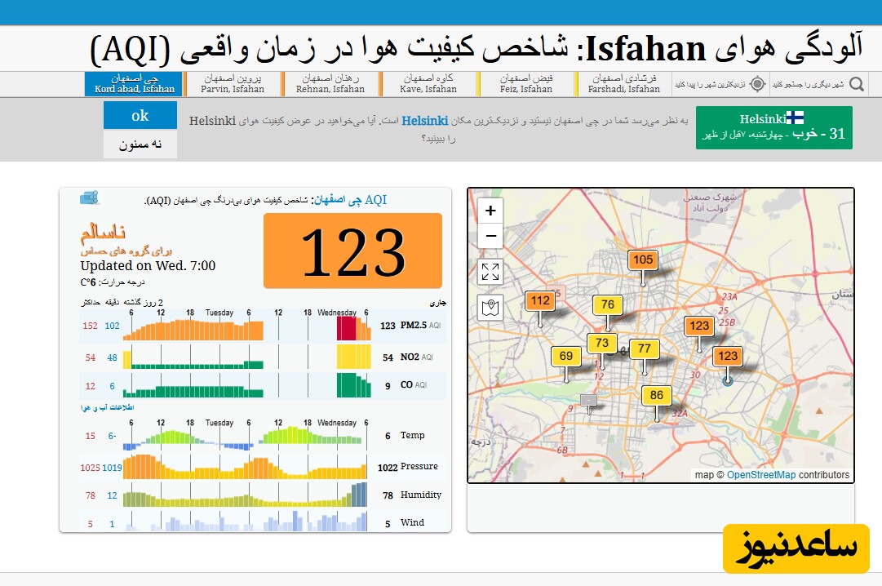This screenshot has width=882, height=586.
Task: Click the Humidity row label
Action: tap(421, 495)
